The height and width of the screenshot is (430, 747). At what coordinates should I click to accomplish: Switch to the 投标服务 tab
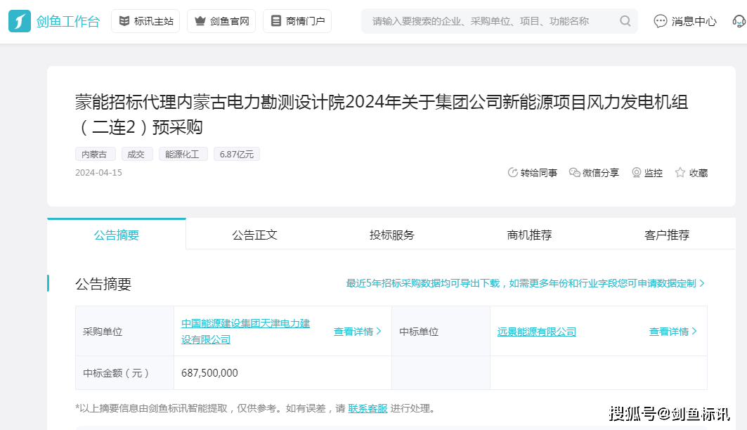[x=391, y=235]
